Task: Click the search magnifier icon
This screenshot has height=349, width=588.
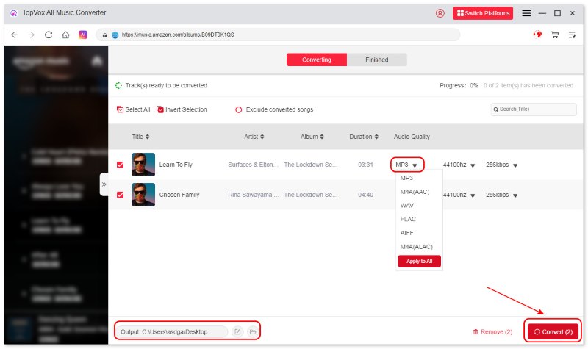Action: click(x=495, y=109)
